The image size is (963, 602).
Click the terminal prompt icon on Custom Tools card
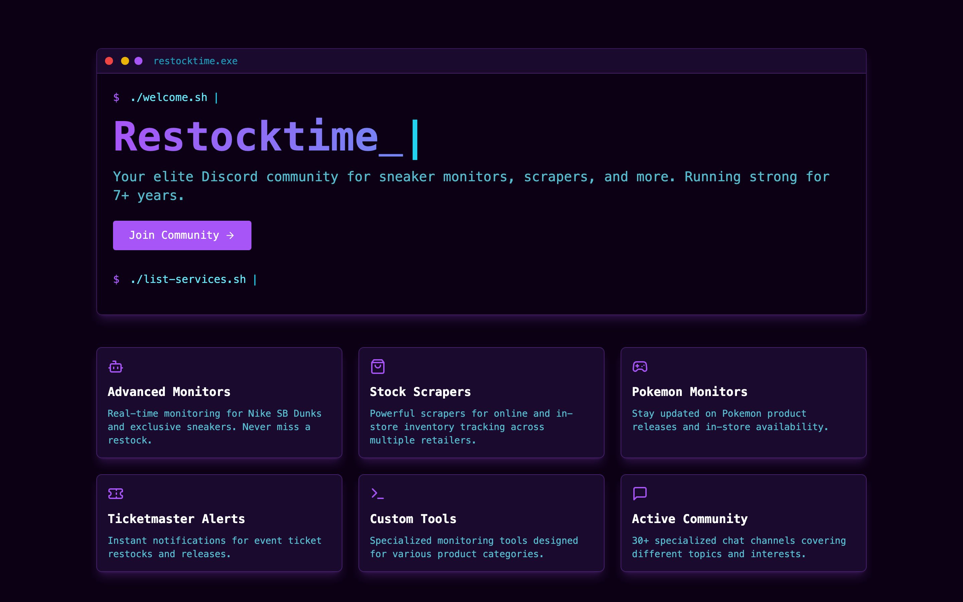point(377,494)
